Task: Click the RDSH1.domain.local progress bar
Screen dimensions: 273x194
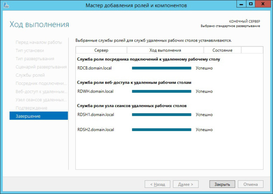Action: click(x=161, y=114)
